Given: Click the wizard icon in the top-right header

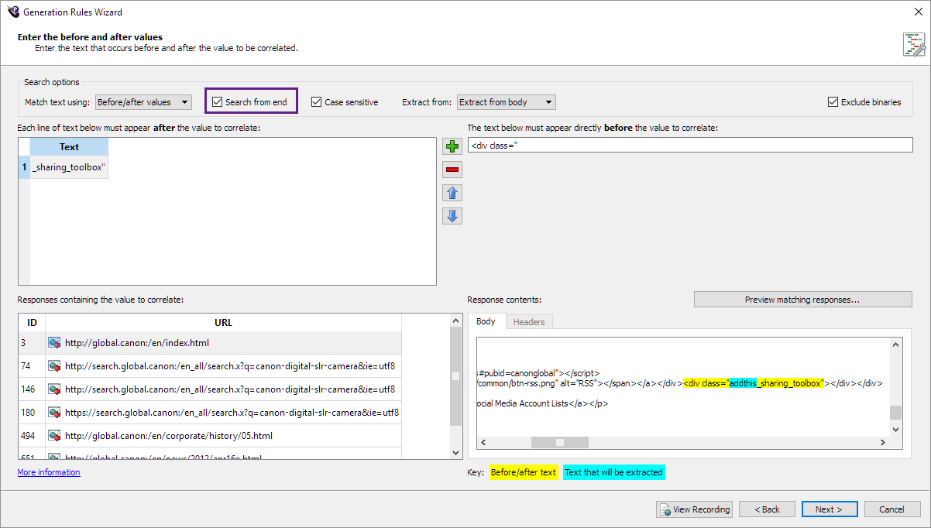Looking at the screenshot, I should coord(913,44).
